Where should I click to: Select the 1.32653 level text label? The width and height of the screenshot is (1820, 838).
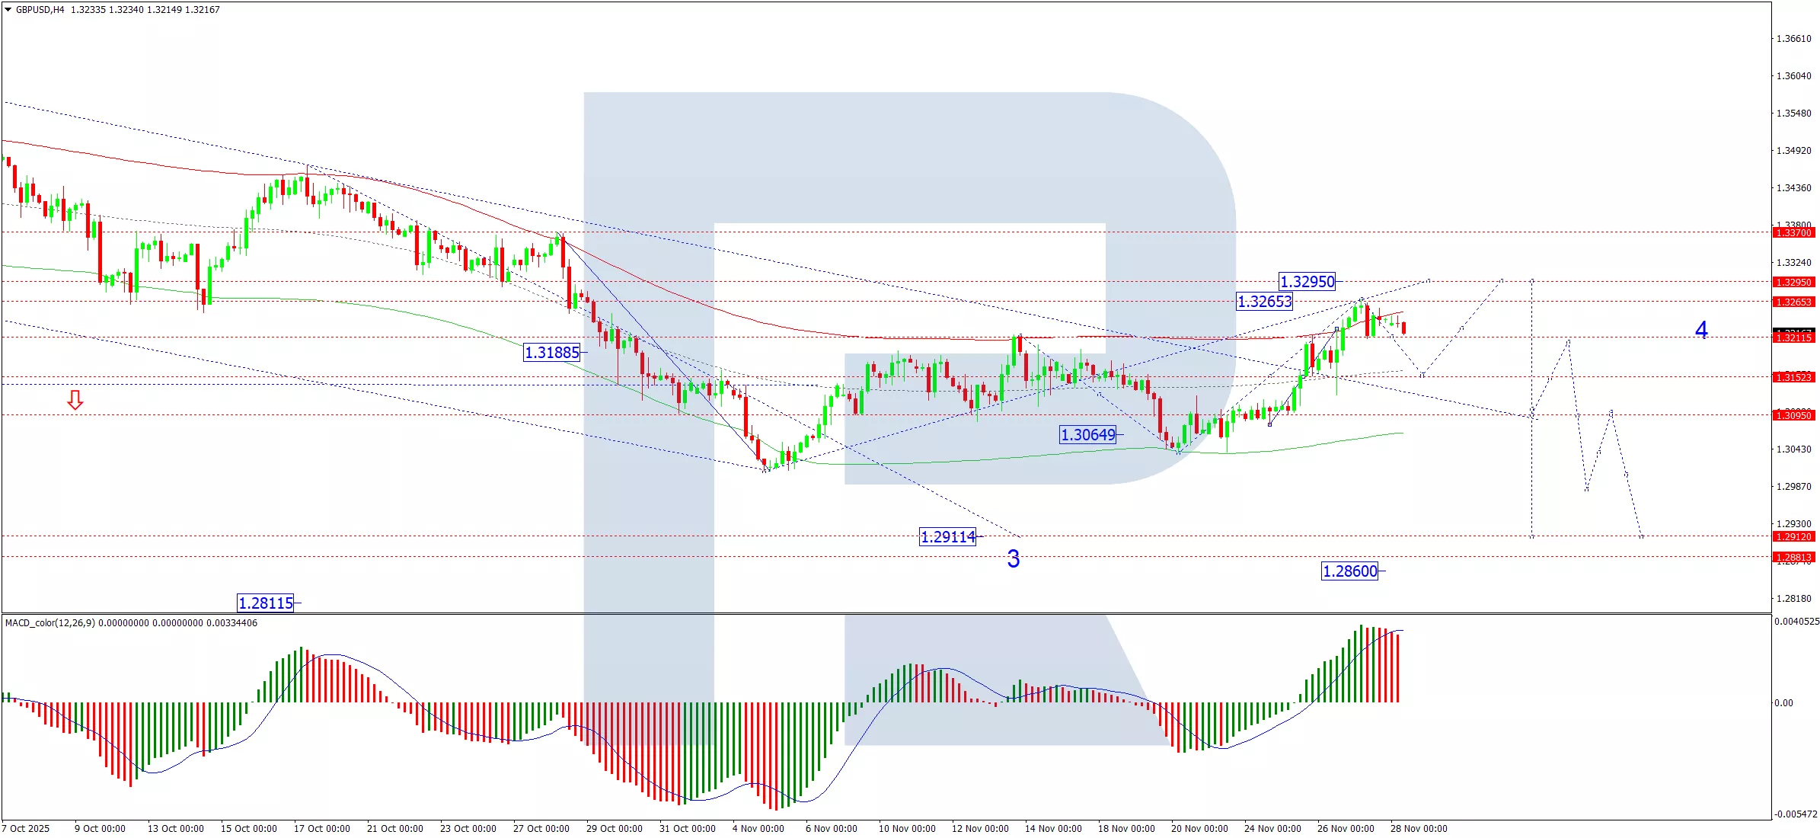pos(1264,302)
